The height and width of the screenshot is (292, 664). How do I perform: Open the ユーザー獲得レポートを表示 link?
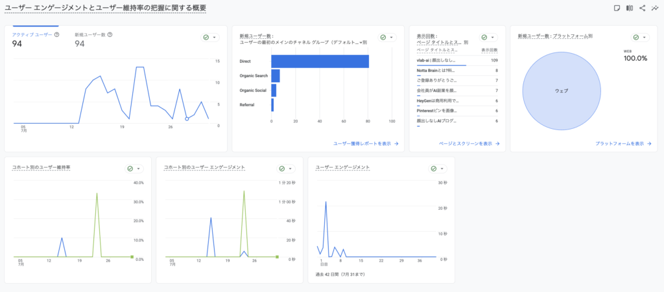click(x=366, y=144)
